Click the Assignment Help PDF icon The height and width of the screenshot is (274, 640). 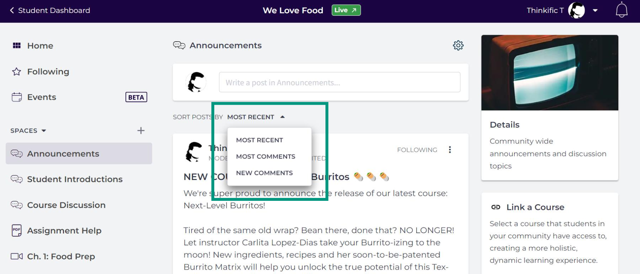tap(17, 231)
